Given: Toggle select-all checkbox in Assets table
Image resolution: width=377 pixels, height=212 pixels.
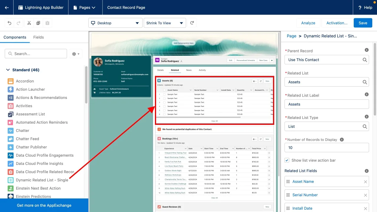Looking at the screenshot, I should (x=164, y=90).
